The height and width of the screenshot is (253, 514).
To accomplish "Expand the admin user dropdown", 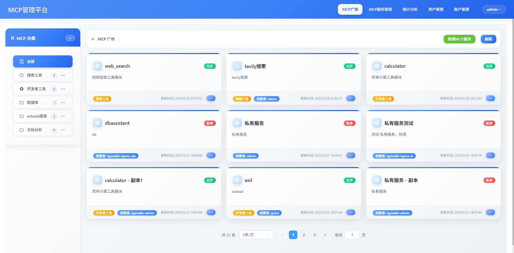I will click(494, 9).
